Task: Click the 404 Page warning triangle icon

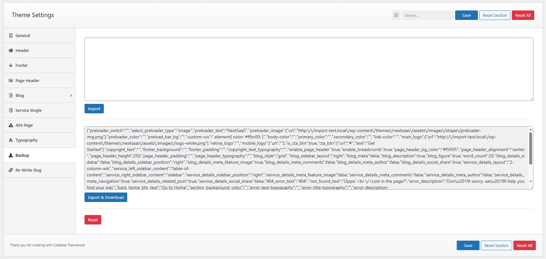Action: [11, 125]
